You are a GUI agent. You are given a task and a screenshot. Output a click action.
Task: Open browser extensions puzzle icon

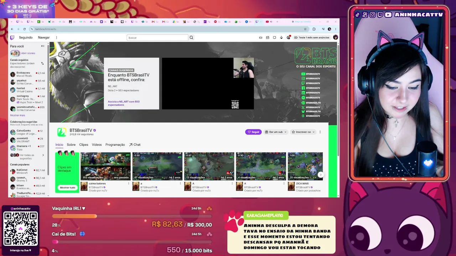[314, 29]
